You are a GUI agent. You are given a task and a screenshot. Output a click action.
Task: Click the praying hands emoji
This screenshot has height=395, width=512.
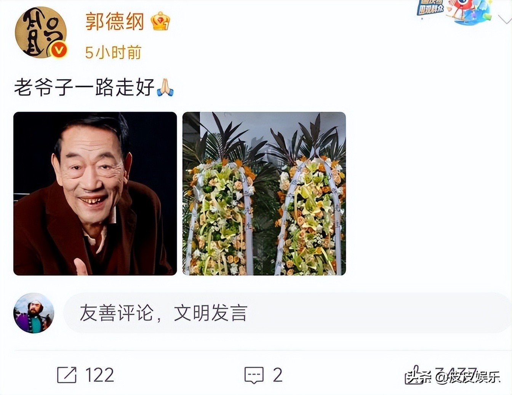[165, 87]
